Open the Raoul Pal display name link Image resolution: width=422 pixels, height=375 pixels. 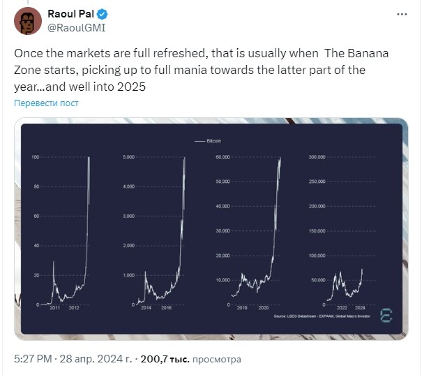click(72, 15)
